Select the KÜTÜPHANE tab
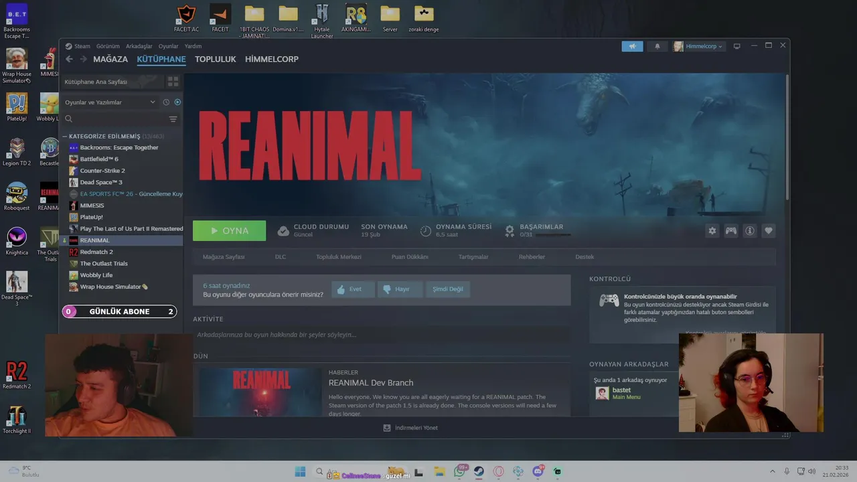 point(161,59)
